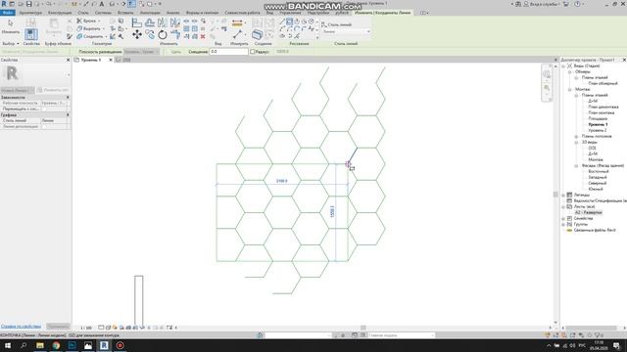Click Bandicam record icon in taskbar
The height and width of the screenshot is (352, 627).
click(x=120, y=345)
